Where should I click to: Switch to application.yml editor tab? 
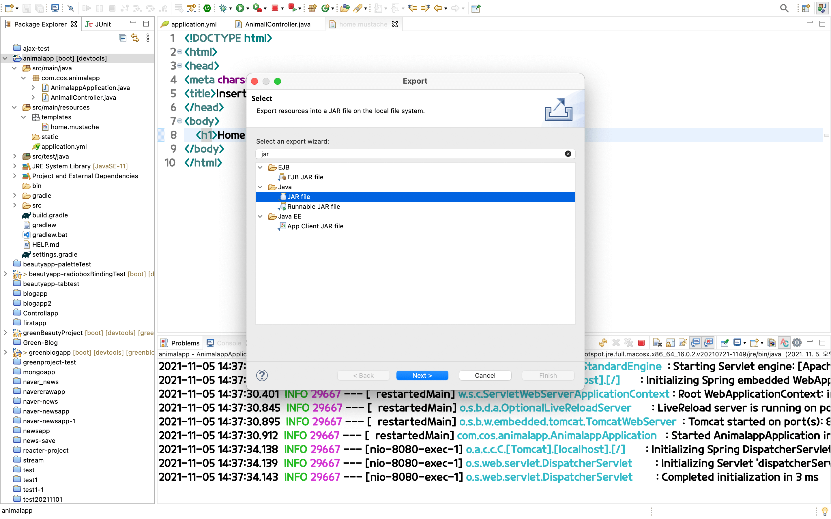188,24
